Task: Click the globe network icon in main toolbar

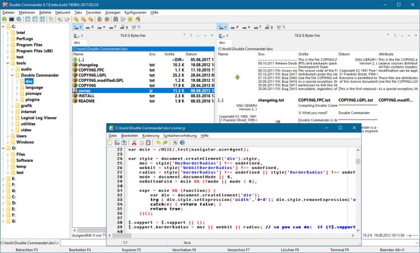Action: click(18, 19)
